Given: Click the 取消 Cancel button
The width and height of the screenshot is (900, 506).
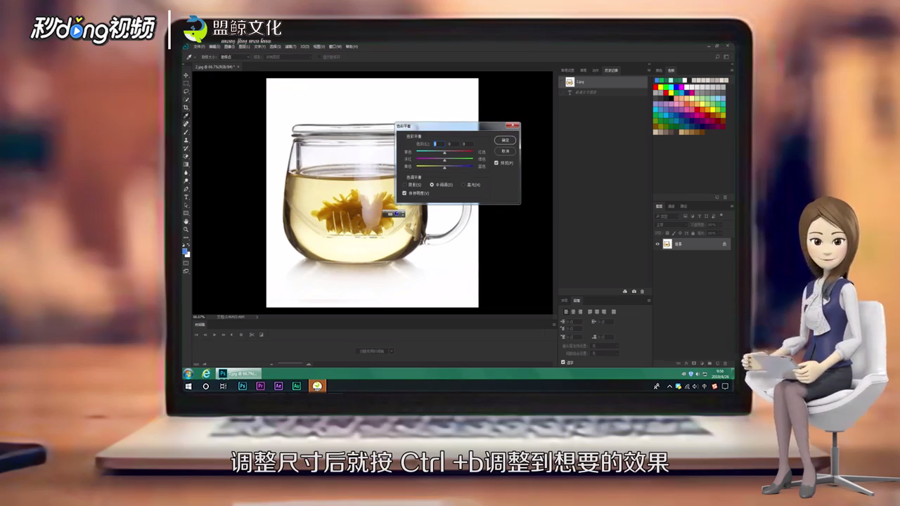Looking at the screenshot, I should tap(505, 151).
